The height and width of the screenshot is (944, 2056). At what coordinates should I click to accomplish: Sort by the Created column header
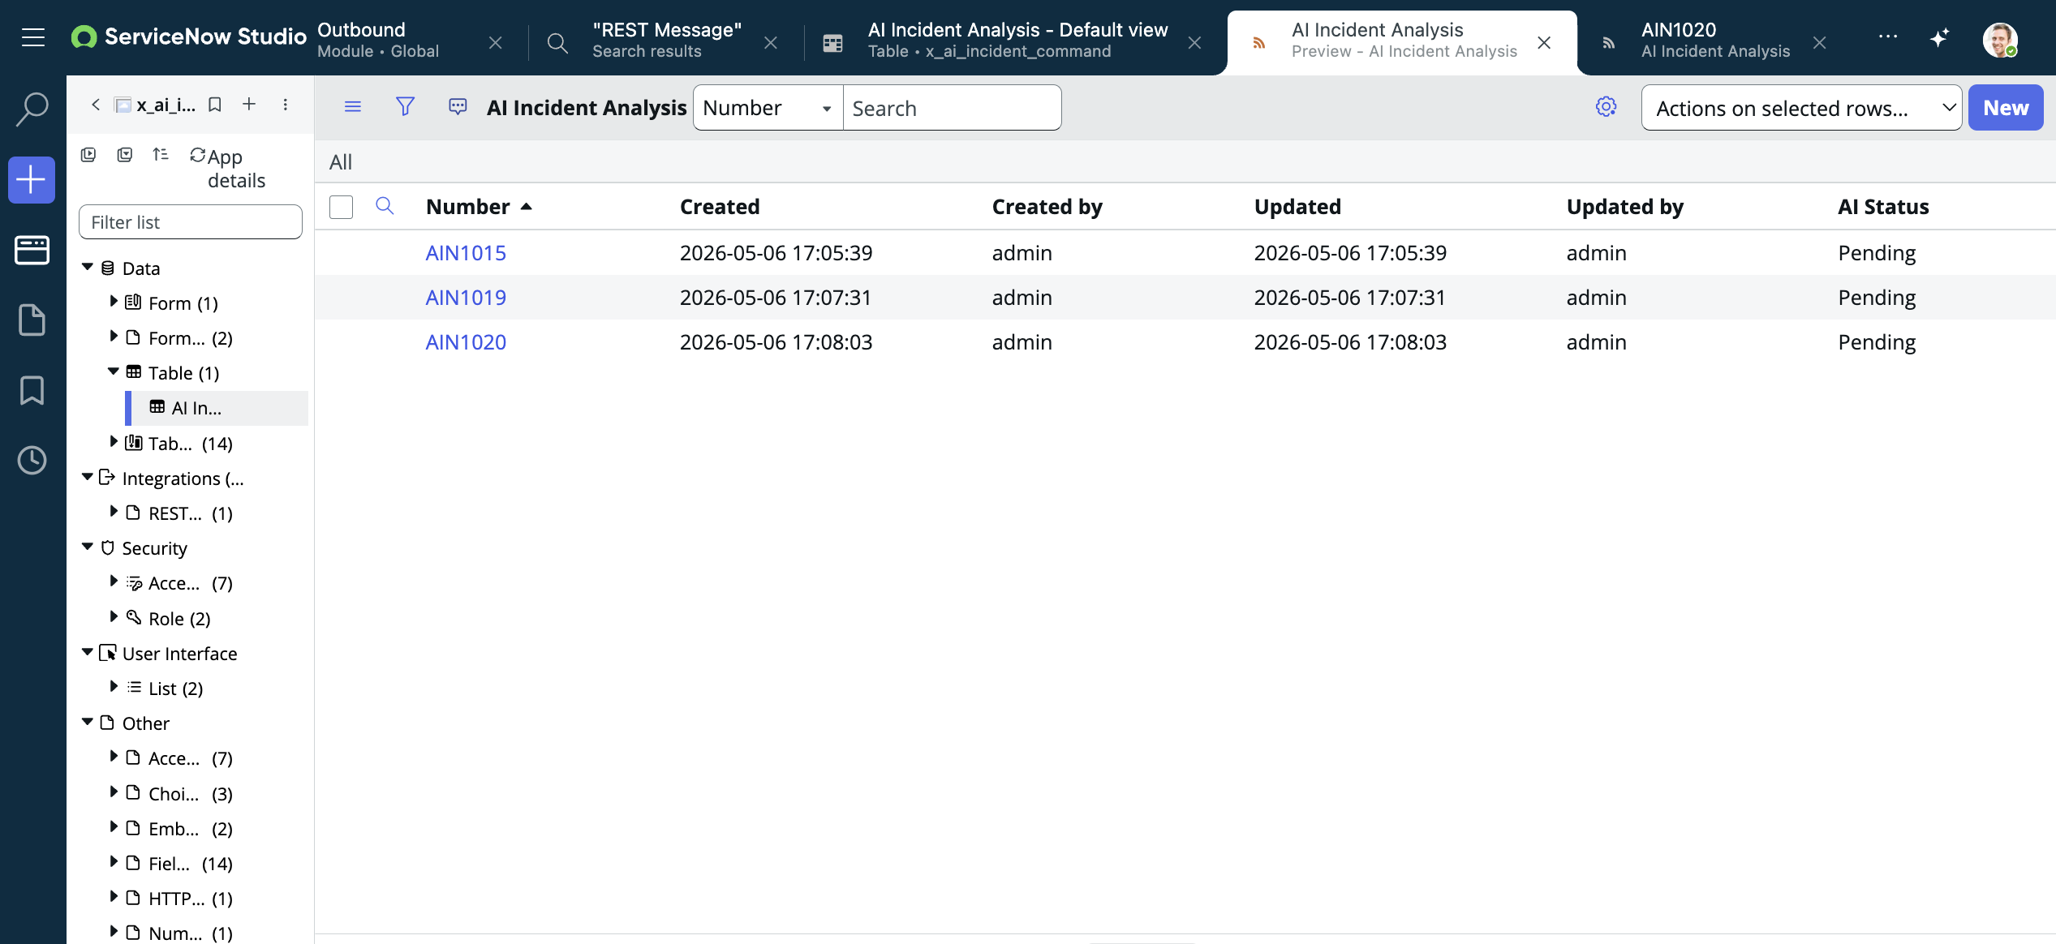pos(720,207)
